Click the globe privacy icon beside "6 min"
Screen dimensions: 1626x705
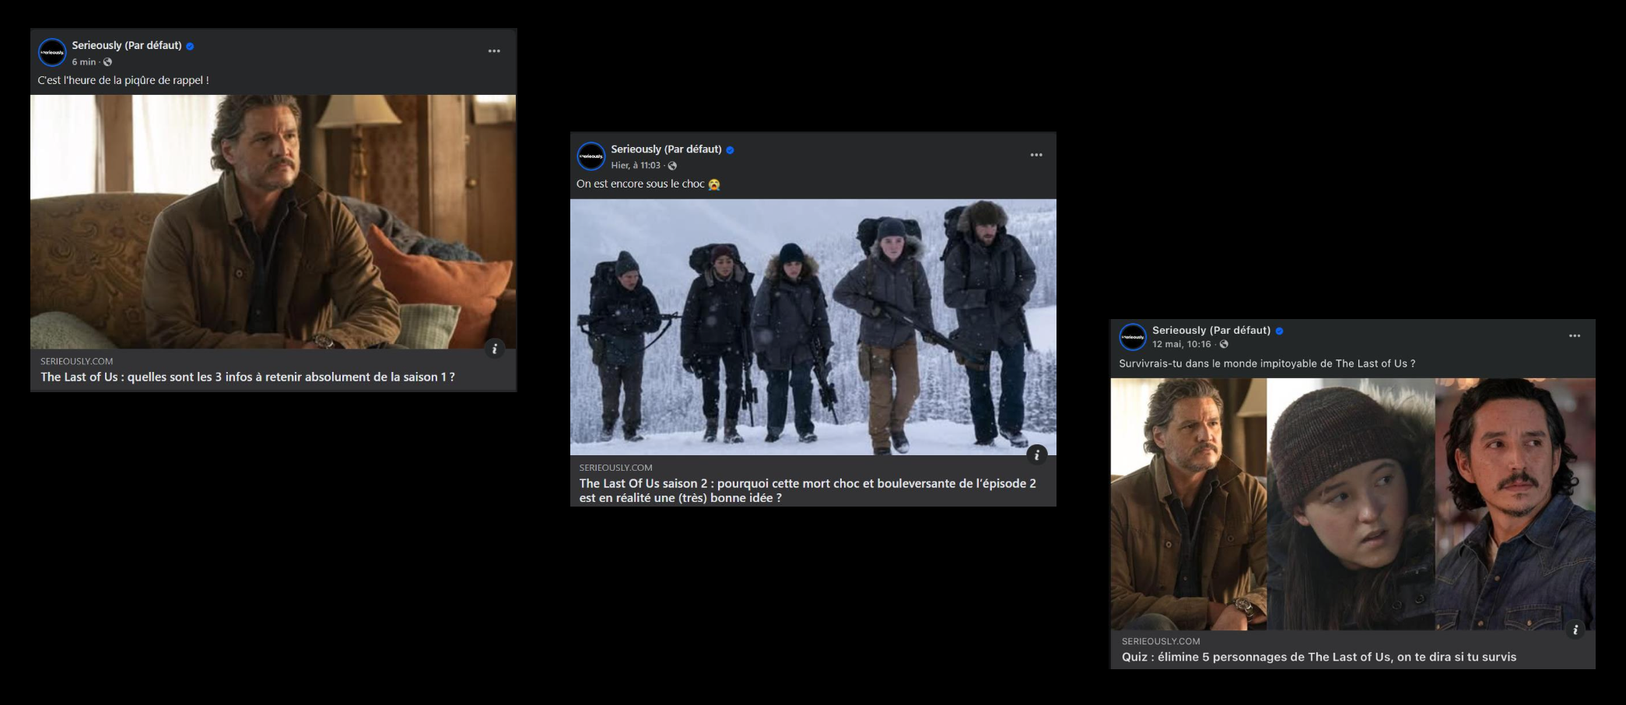[x=108, y=62]
